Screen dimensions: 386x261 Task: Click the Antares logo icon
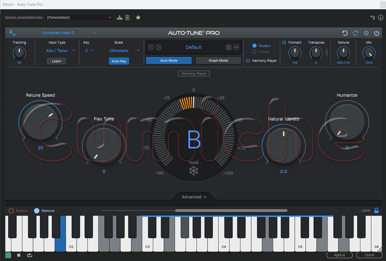(x=12, y=33)
